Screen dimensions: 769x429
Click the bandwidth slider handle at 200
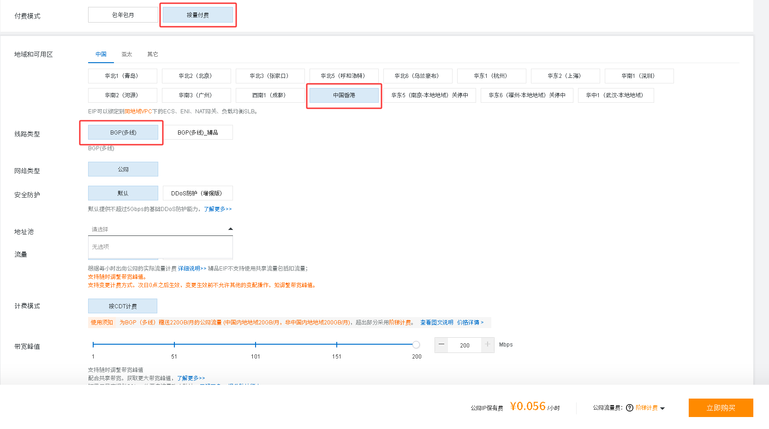416,344
